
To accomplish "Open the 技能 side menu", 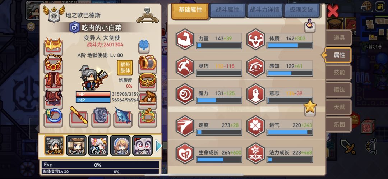I will point(339,73).
